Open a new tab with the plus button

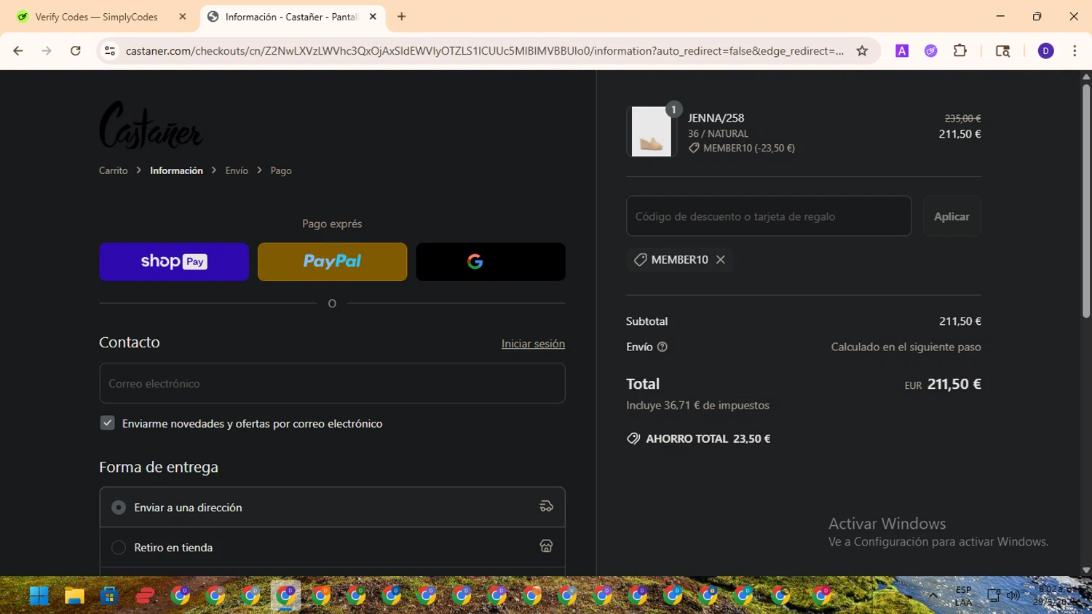pos(402,17)
